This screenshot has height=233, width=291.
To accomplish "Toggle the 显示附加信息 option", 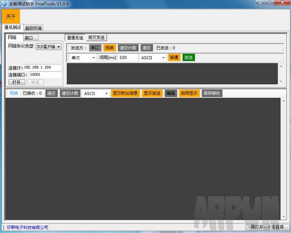I will [x=125, y=93].
